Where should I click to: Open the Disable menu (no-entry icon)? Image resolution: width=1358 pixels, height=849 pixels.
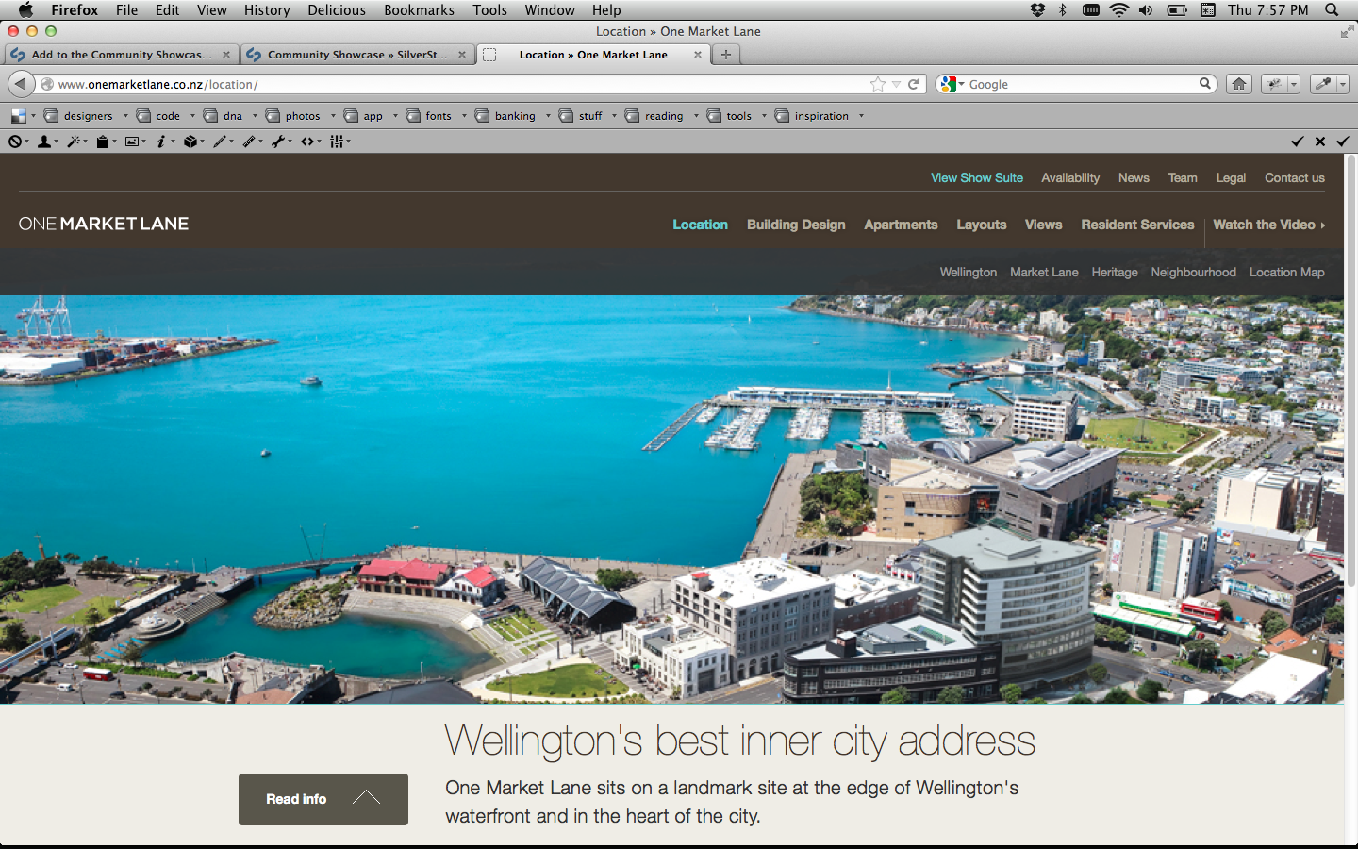point(19,141)
